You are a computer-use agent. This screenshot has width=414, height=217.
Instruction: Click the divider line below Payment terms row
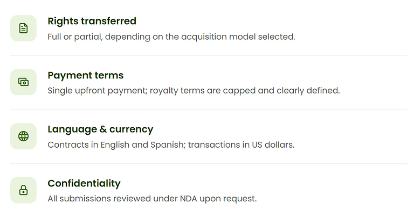pyautogui.click(x=209, y=109)
